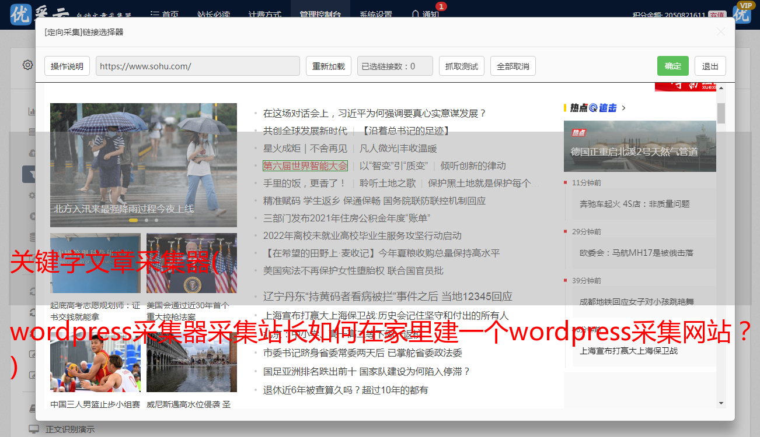The height and width of the screenshot is (437, 760).
Task: Click the 全部取消 cancel-all button
Action: (x=513, y=66)
